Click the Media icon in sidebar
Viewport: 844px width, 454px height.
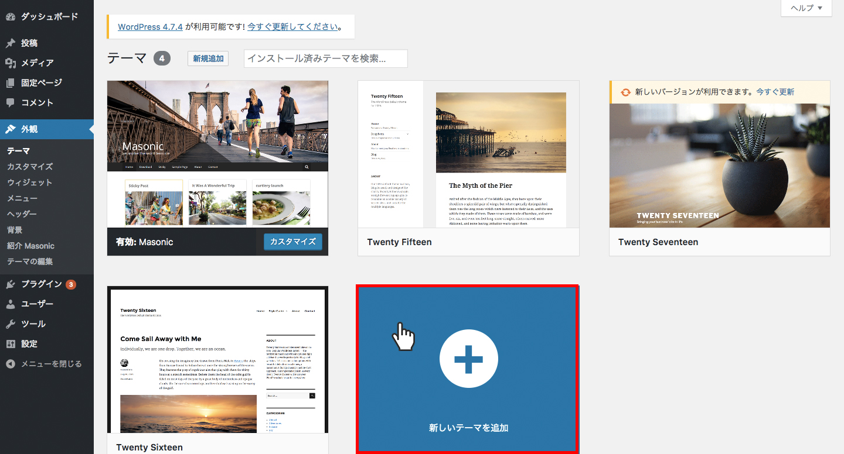(x=11, y=63)
